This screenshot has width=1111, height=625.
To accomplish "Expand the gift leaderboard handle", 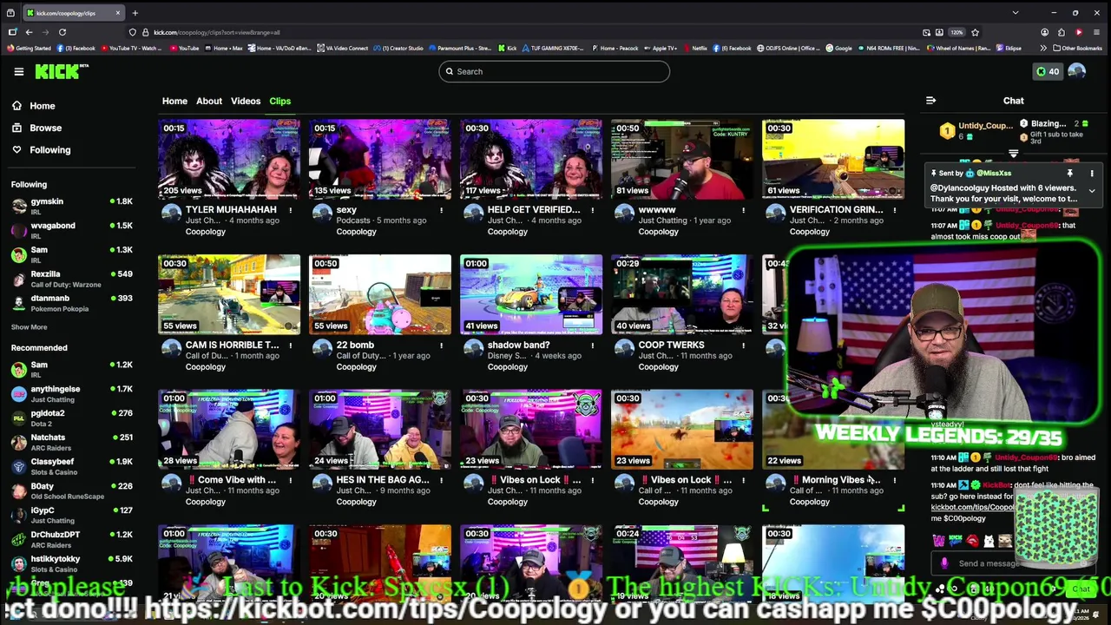I will (x=1013, y=154).
